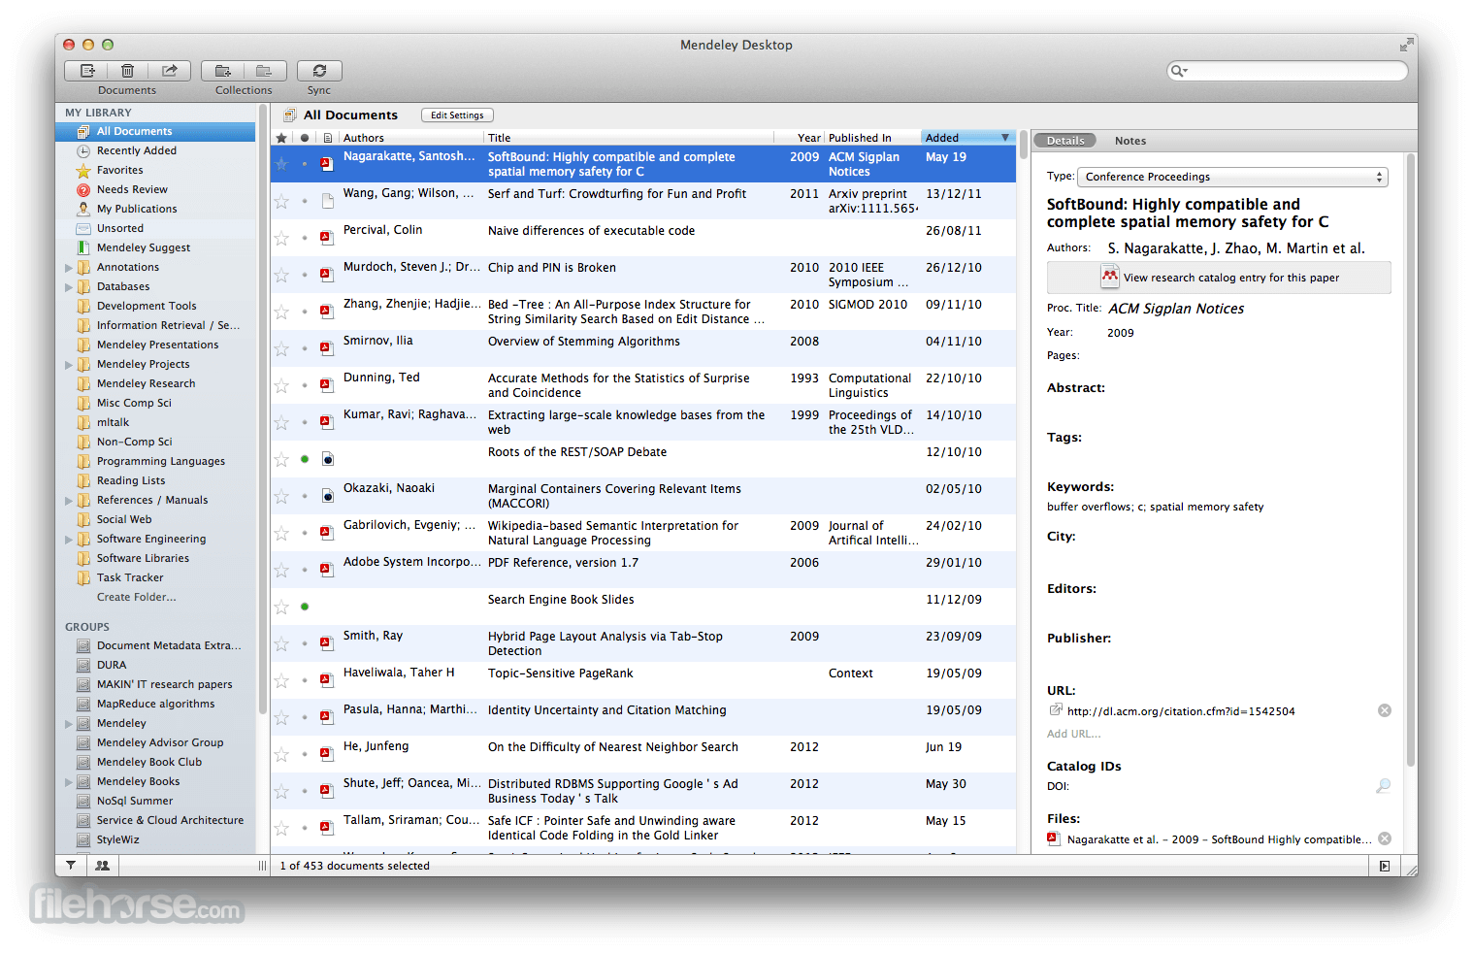The width and height of the screenshot is (1473, 953).
Task: Switch to the Notes tab
Action: [x=1130, y=141]
